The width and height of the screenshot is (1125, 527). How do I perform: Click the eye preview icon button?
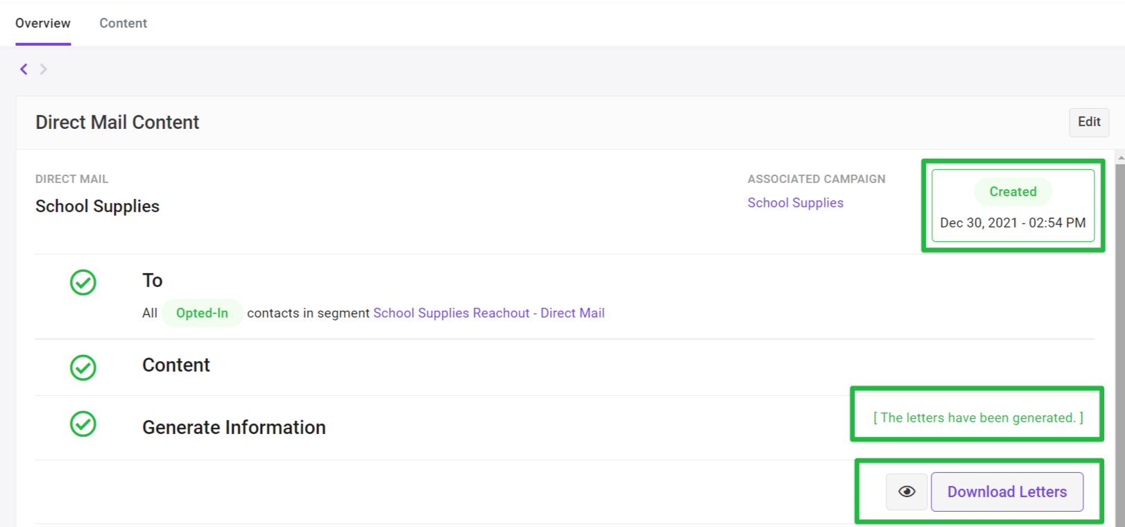[x=906, y=492]
